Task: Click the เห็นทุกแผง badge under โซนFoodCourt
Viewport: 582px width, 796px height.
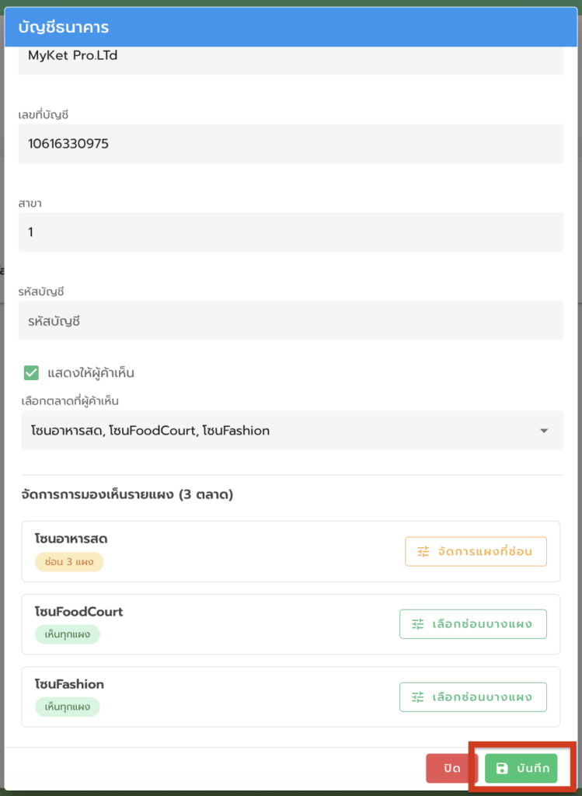Action: tap(68, 634)
